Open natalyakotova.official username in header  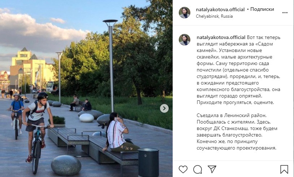click(x=220, y=9)
